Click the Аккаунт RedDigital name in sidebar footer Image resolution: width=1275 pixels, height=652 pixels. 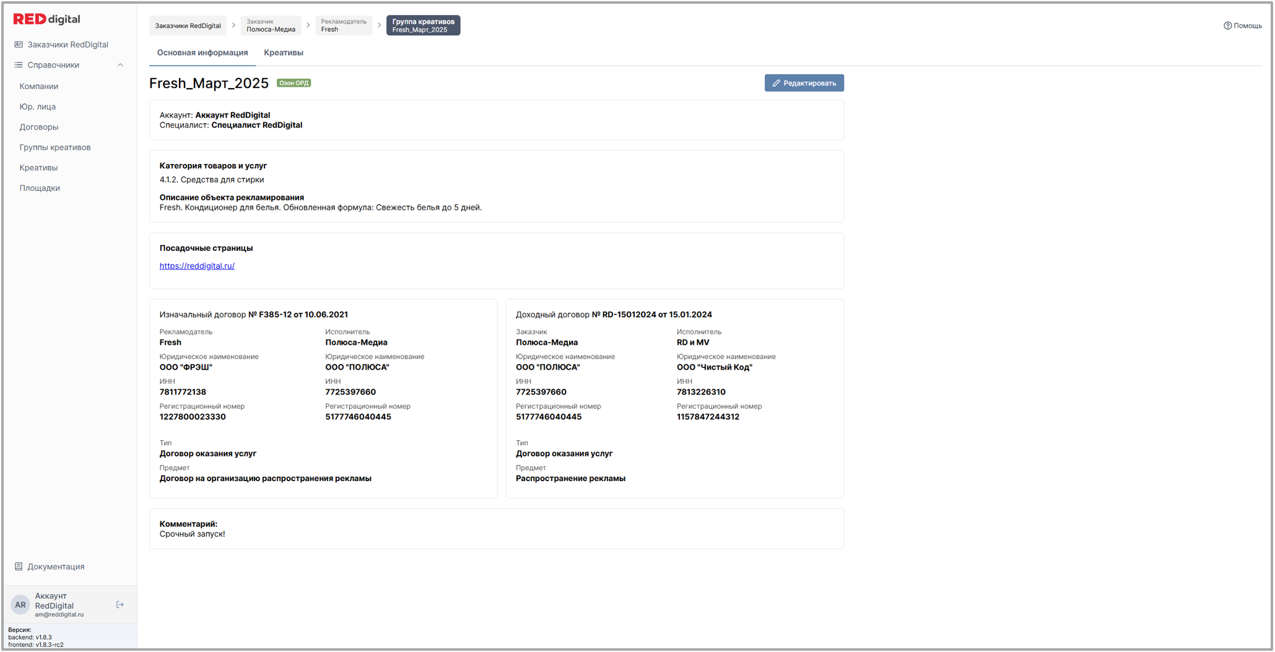(x=54, y=601)
